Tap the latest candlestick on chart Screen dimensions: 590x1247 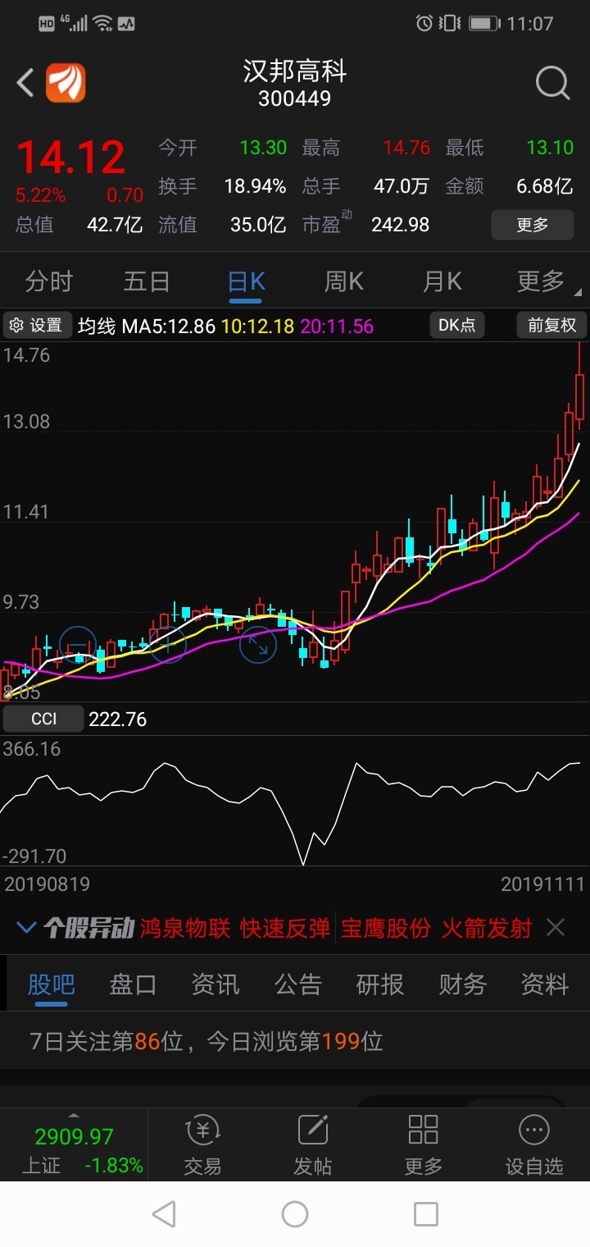tap(579, 386)
